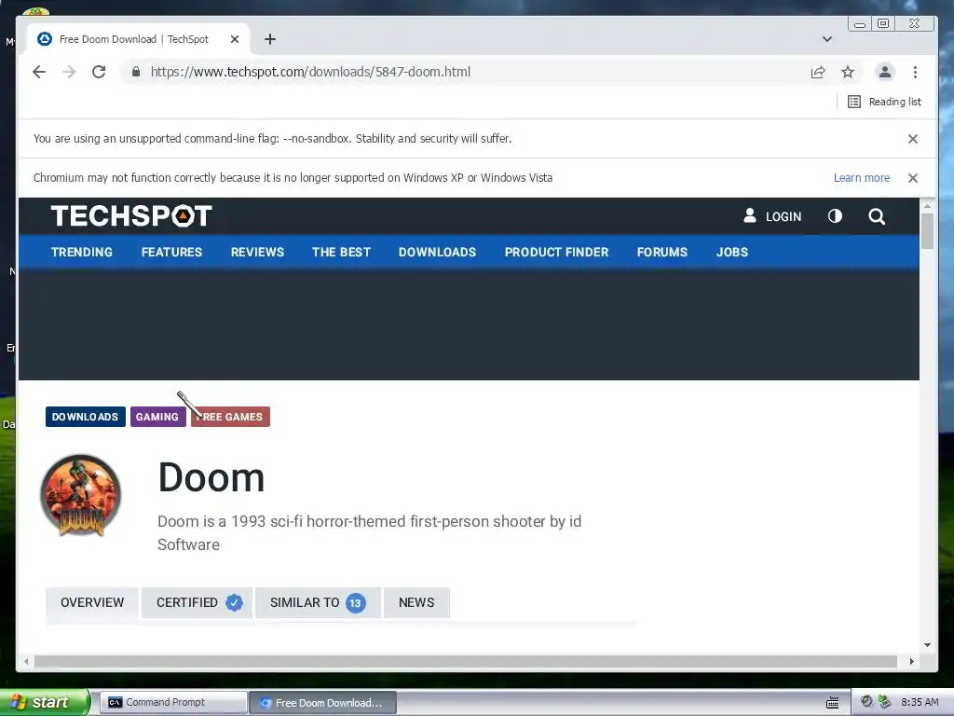
Task: Dismiss the Windows XP unsupported warning
Action: point(913,178)
